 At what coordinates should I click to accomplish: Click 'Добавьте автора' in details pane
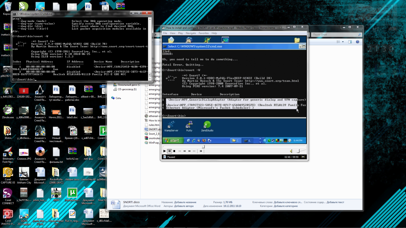click(184, 206)
